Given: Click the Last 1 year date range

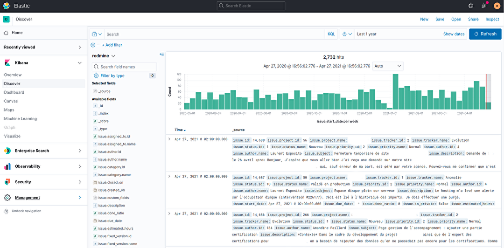Looking at the screenshot, I should point(367,34).
